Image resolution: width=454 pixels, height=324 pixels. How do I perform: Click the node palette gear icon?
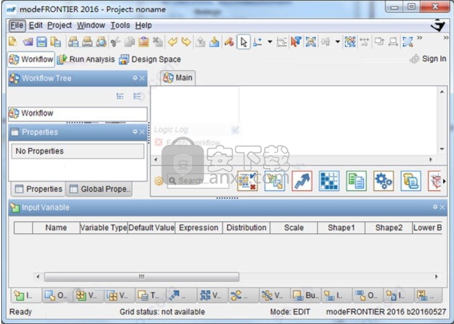click(x=158, y=181)
